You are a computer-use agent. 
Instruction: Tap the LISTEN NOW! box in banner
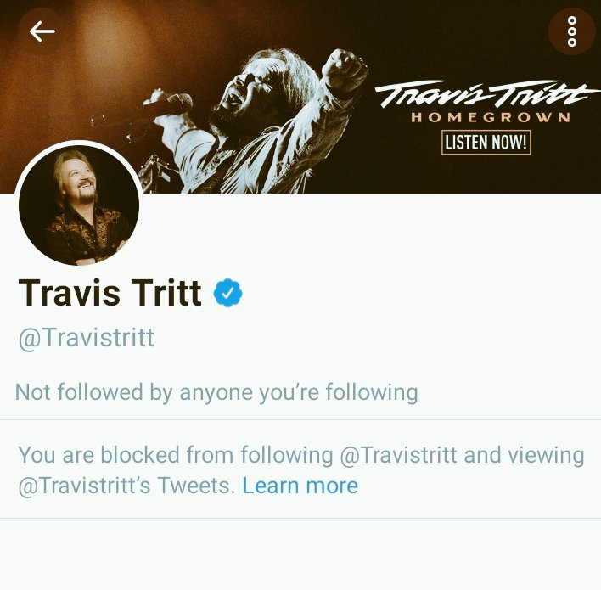point(486,143)
